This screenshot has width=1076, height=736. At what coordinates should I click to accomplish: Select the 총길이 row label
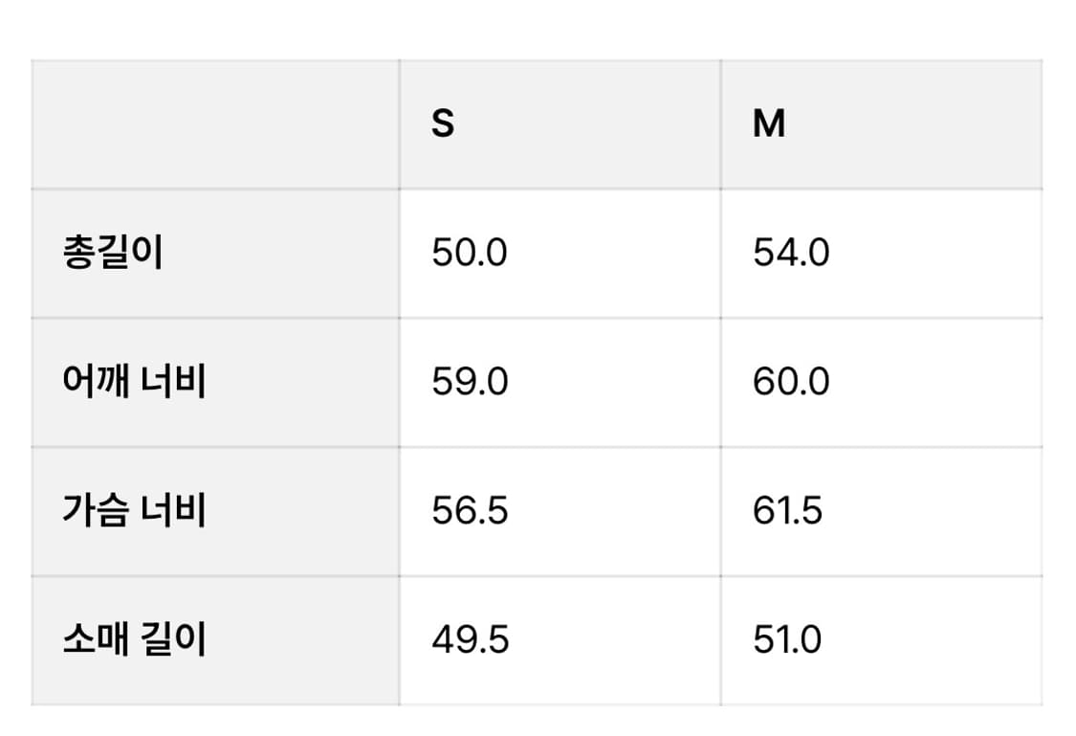point(113,254)
